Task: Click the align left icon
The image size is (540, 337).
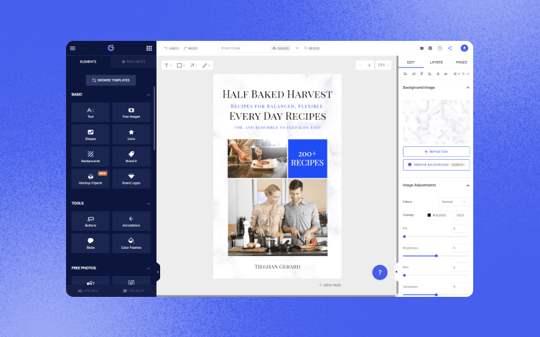Action: click(x=405, y=74)
